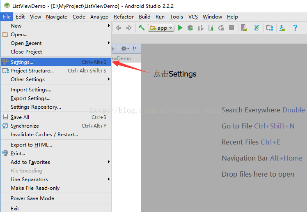Open the Run menu
Image resolution: width=307 pixels, height=212 pixels.
pos(160,17)
